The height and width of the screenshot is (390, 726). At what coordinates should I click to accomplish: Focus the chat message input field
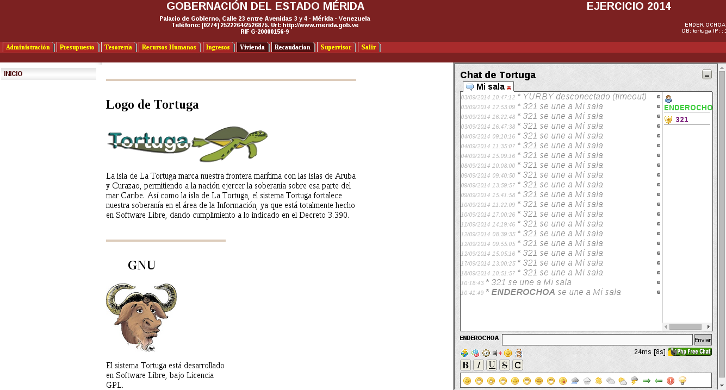[597, 340]
